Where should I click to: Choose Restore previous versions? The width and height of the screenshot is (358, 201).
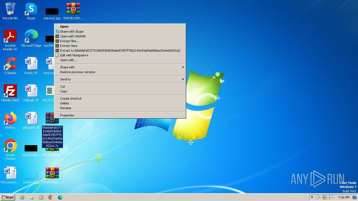click(x=120, y=72)
